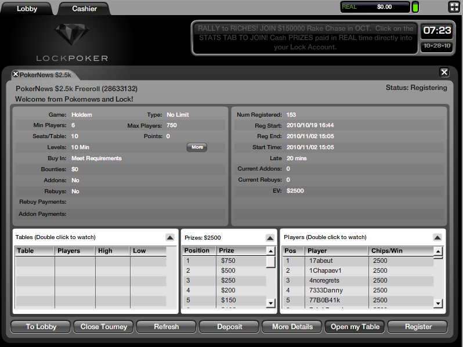This screenshot has height=347, width=463.
Task: Sort tables by Players column header
Action: 75,251
